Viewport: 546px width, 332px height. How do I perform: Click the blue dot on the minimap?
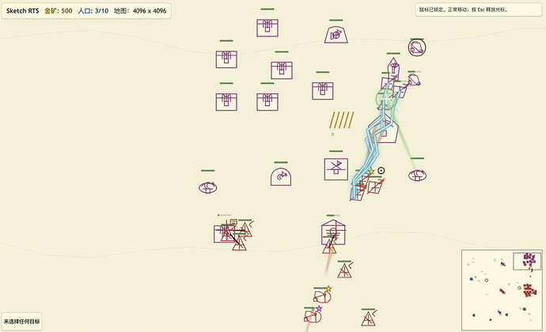click(x=472, y=279)
